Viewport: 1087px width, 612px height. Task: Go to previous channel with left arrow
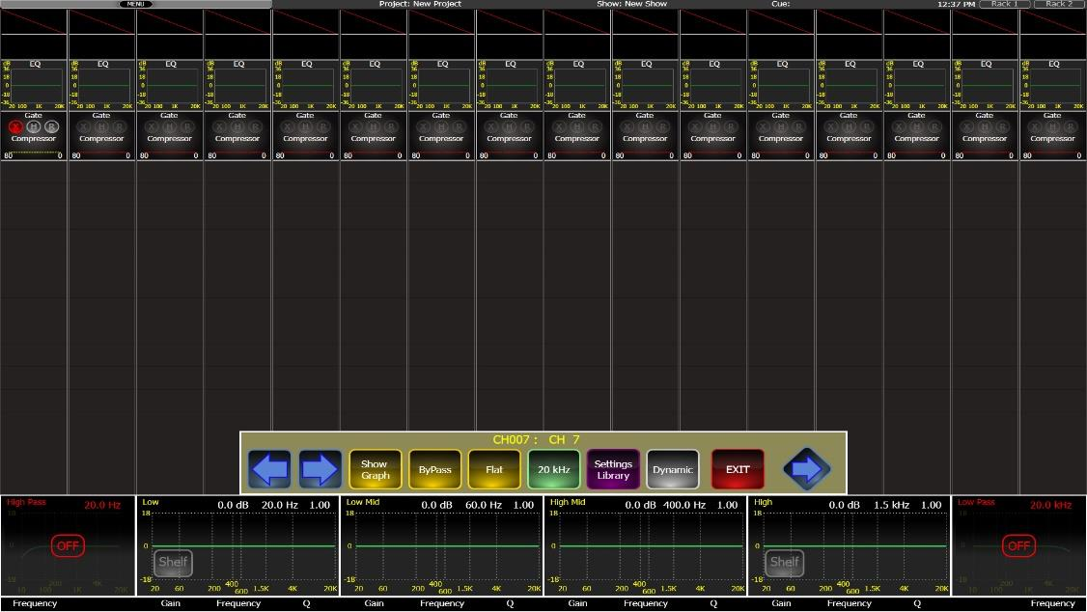(x=269, y=469)
